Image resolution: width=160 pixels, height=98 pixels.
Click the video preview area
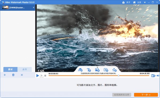coord(97,38)
